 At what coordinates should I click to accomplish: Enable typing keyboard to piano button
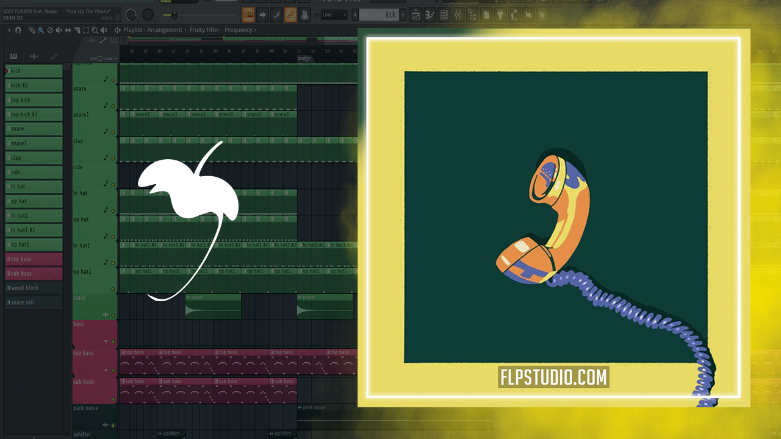click(248, 15)
